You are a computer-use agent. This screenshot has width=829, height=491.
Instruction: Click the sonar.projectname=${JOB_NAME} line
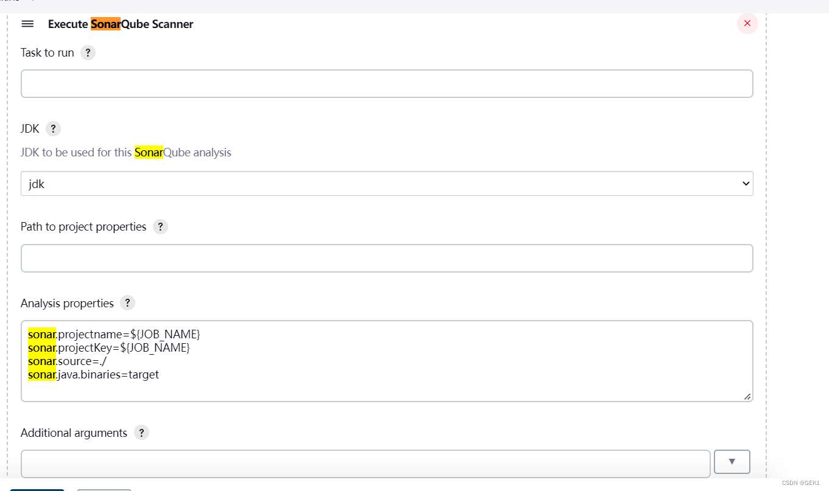(114, 335)
